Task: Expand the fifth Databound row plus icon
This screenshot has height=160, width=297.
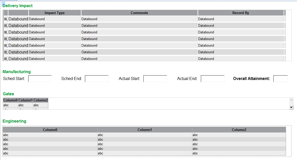Action: coord(6,46)
